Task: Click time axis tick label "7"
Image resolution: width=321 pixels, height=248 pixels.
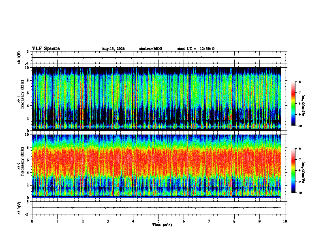Action: [x=209, y=221]
